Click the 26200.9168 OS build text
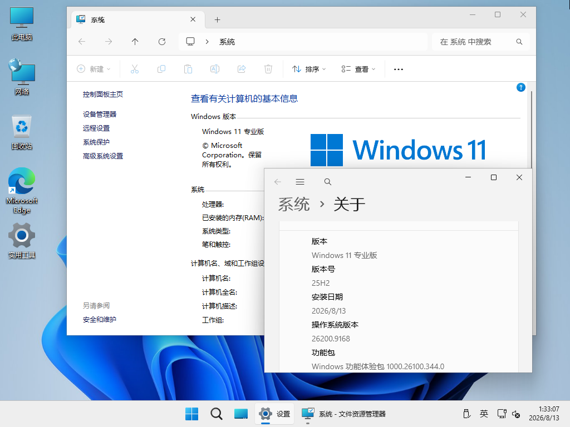 point(331,339)
